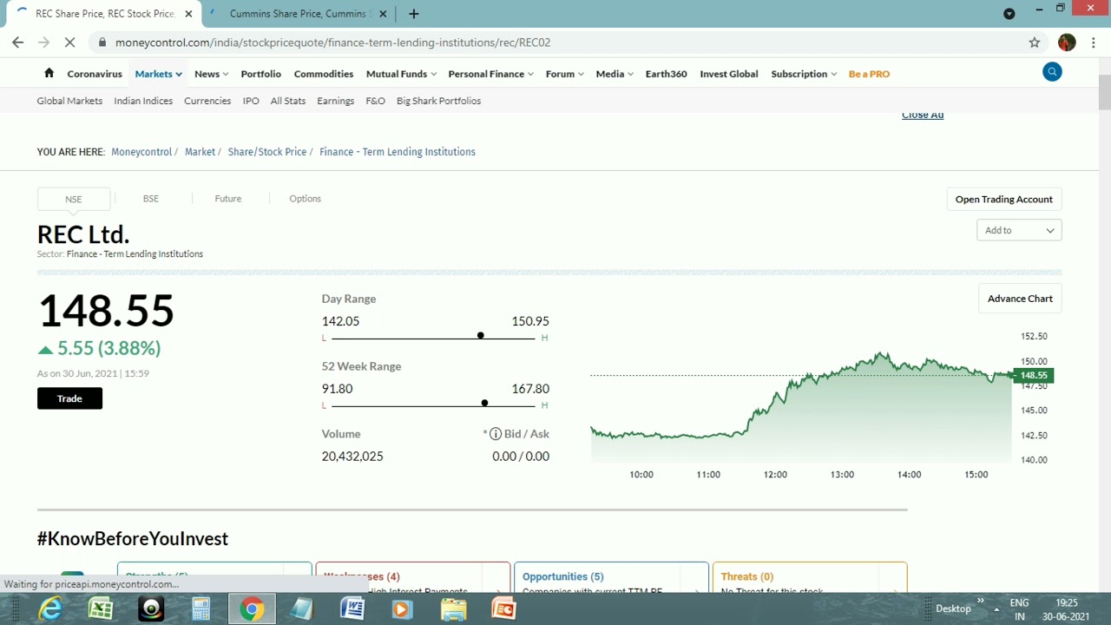Open the F&O link
The width and height of the screenshot is (1111, 625).
375,101
